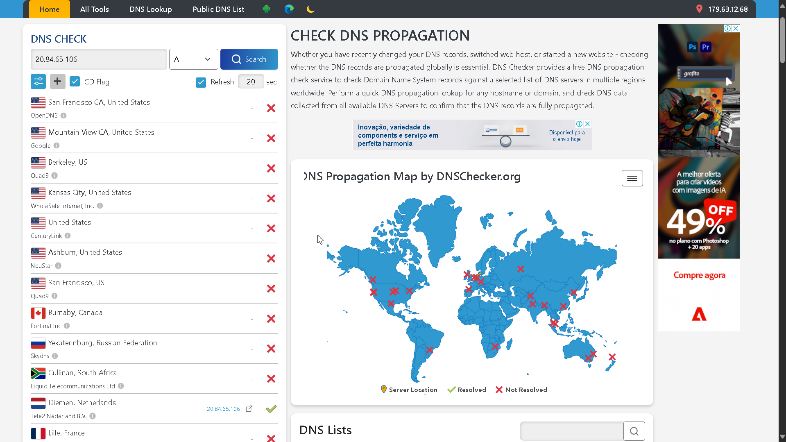Viewport: 786px width, 442px height.
Task: Show info for CenturyLink server
Action: pos(68,236)
